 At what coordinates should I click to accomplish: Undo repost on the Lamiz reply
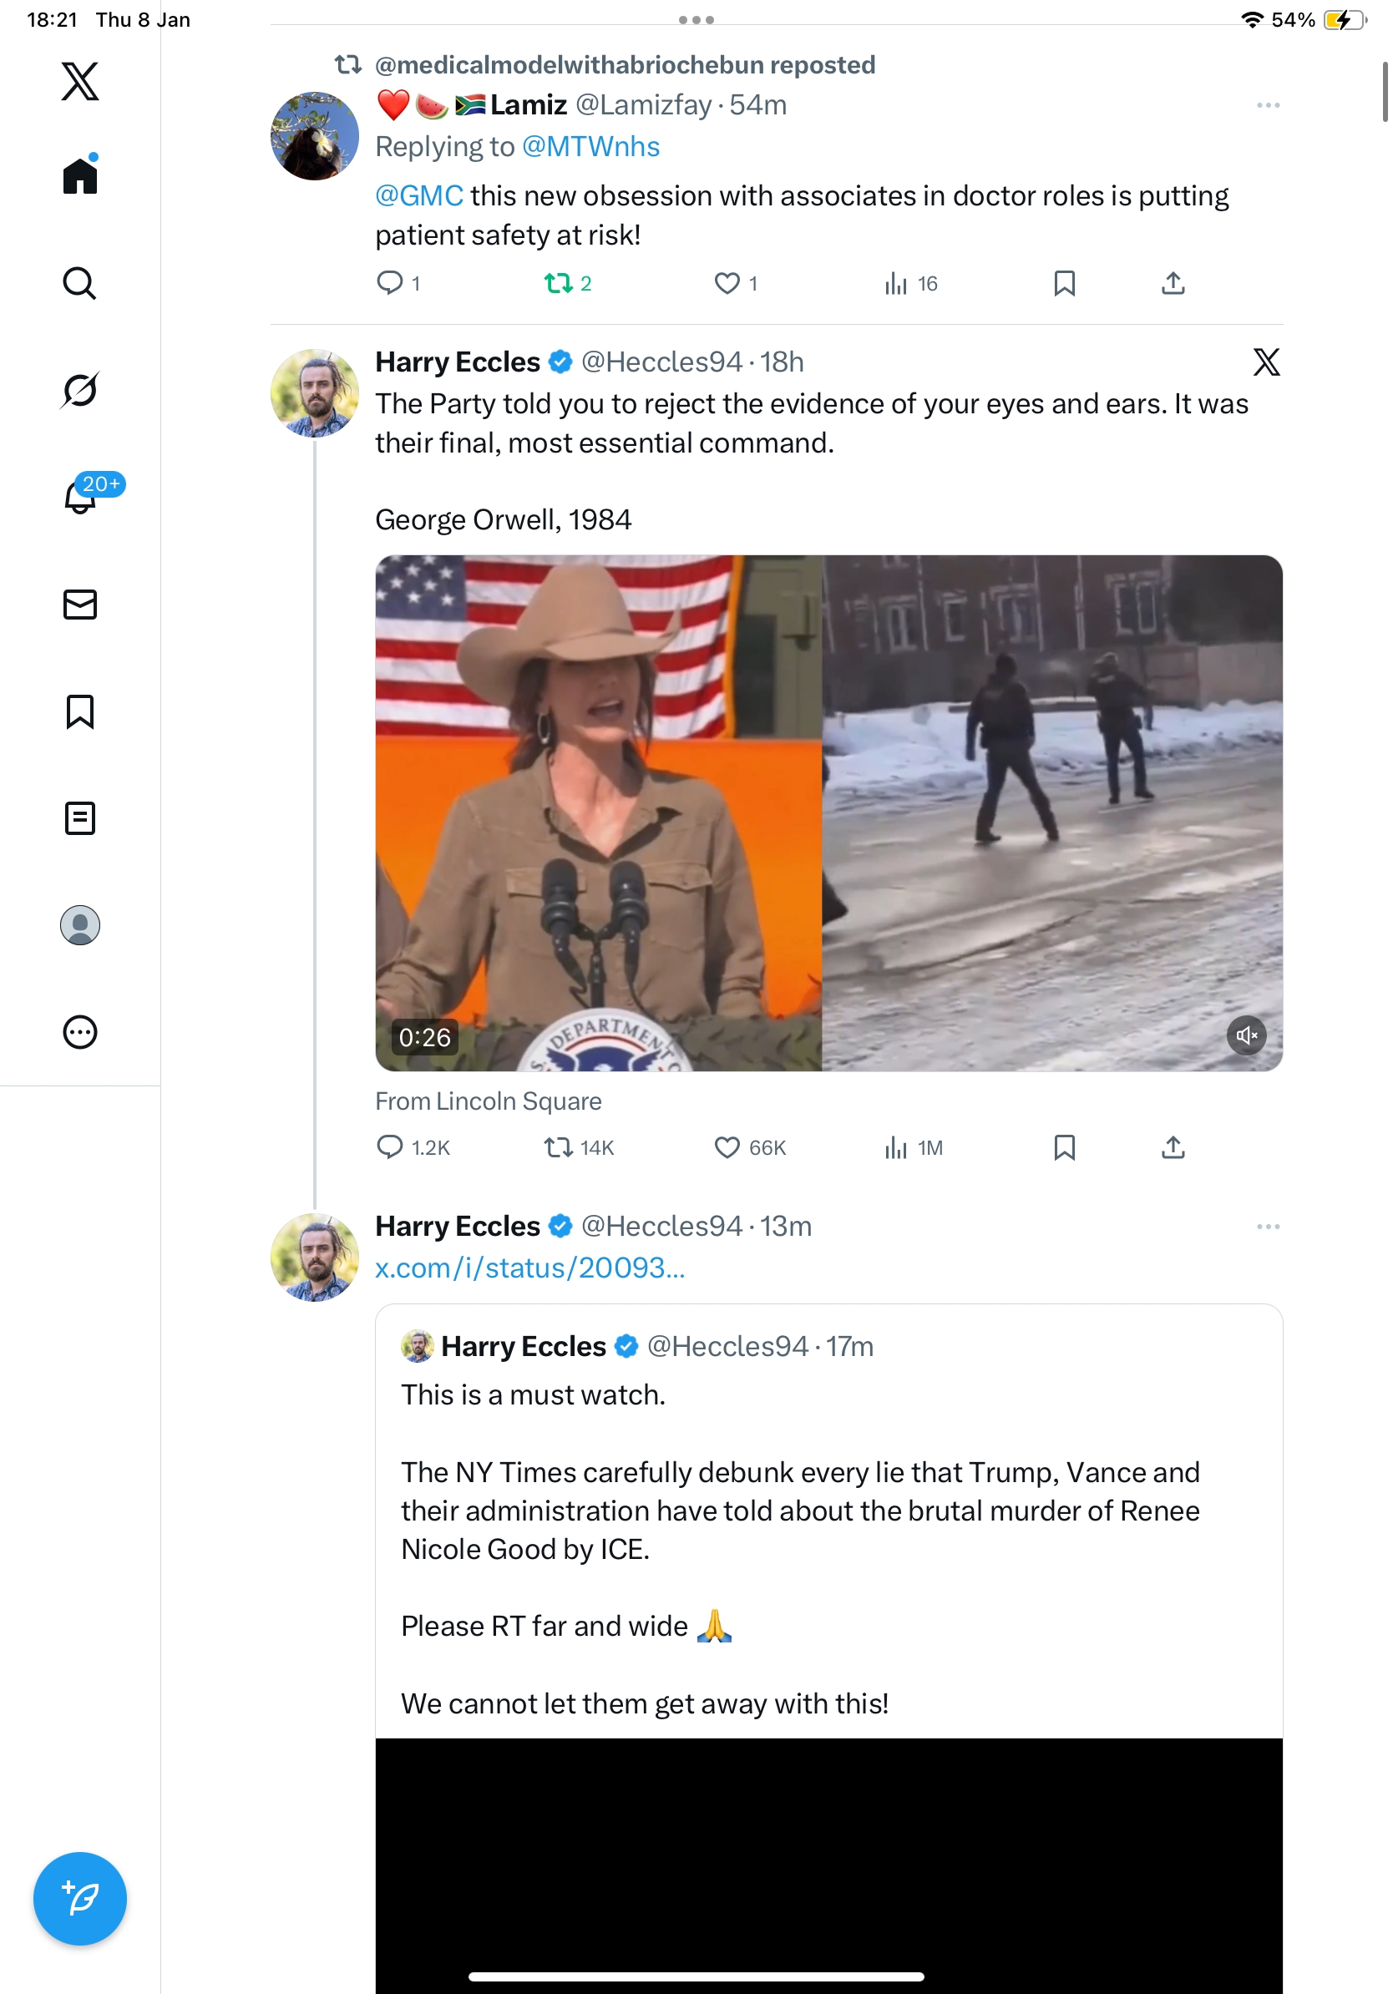559,283
